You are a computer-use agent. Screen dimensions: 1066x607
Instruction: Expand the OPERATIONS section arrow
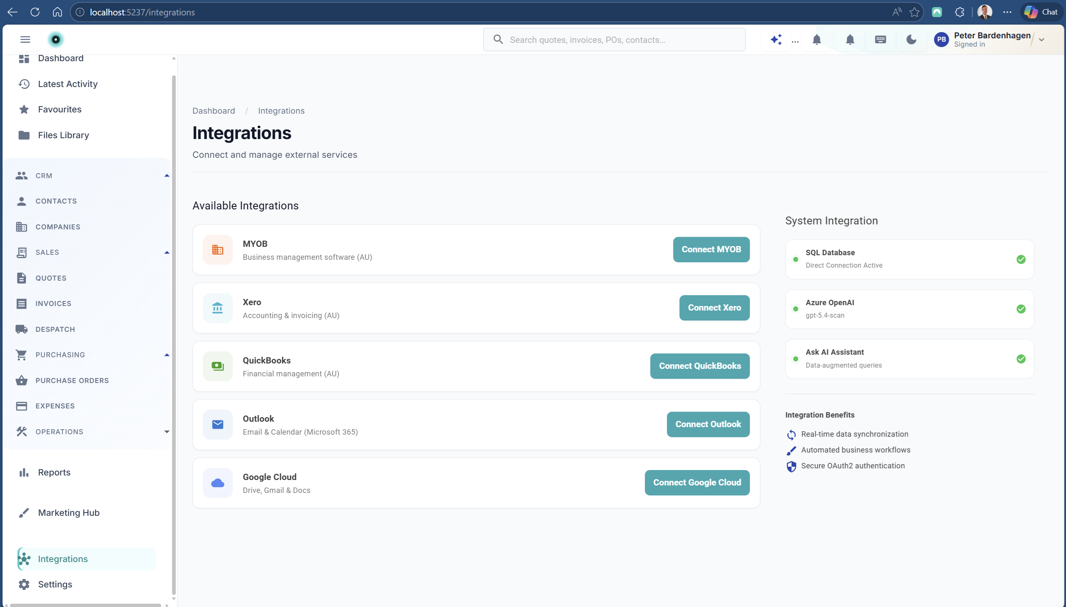[x=166, y=432]
